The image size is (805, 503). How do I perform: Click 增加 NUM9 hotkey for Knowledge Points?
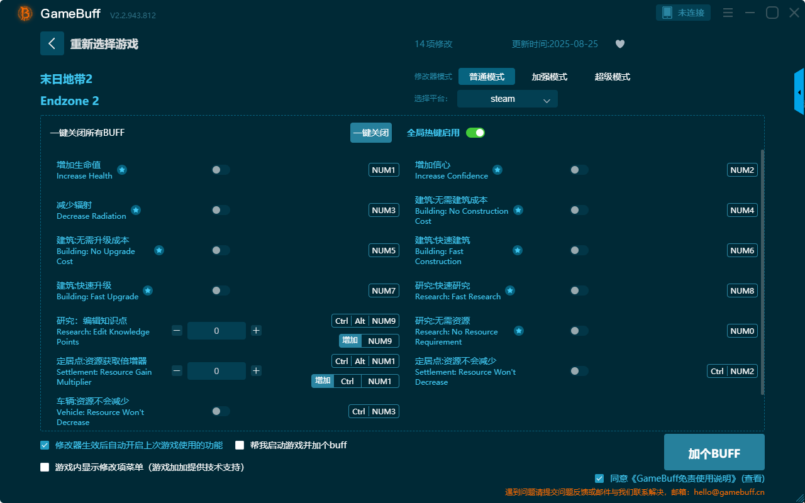click(369, 341)
